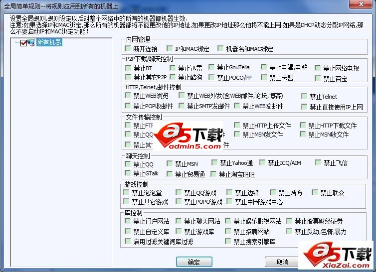Image resolution: width=376 pixels, height=272 pixels.
Task: Tick 禁止POPO游戏 checkbox
Action: 179,202
